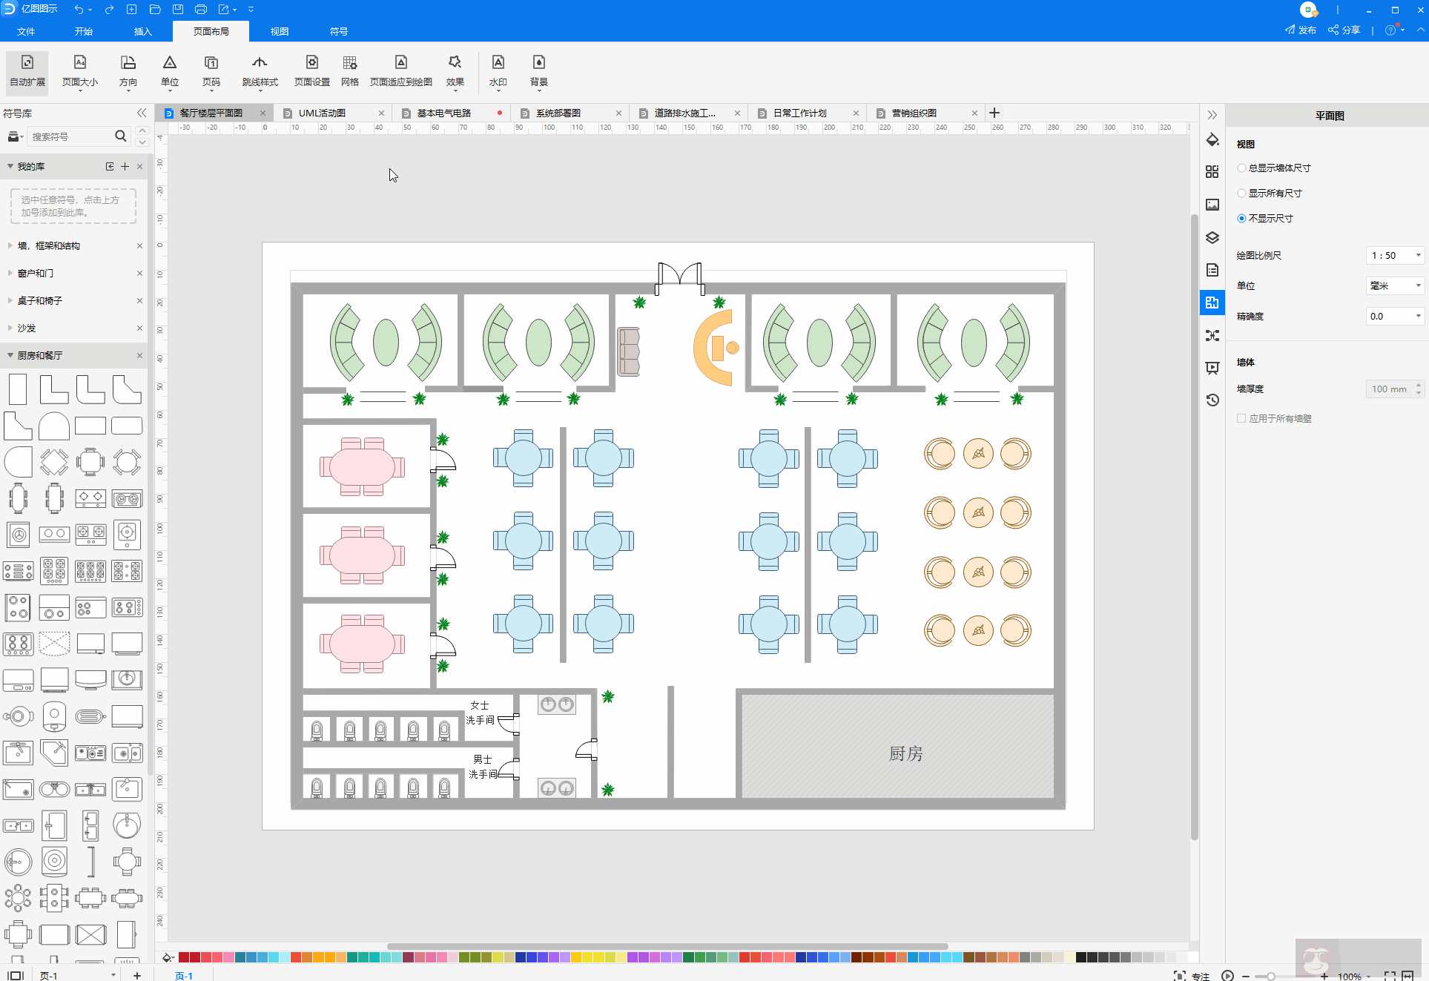1429x981 pixels.
Task: Select 总显示墙体尺寸 radio option
Action: (x=1242, y=168)
